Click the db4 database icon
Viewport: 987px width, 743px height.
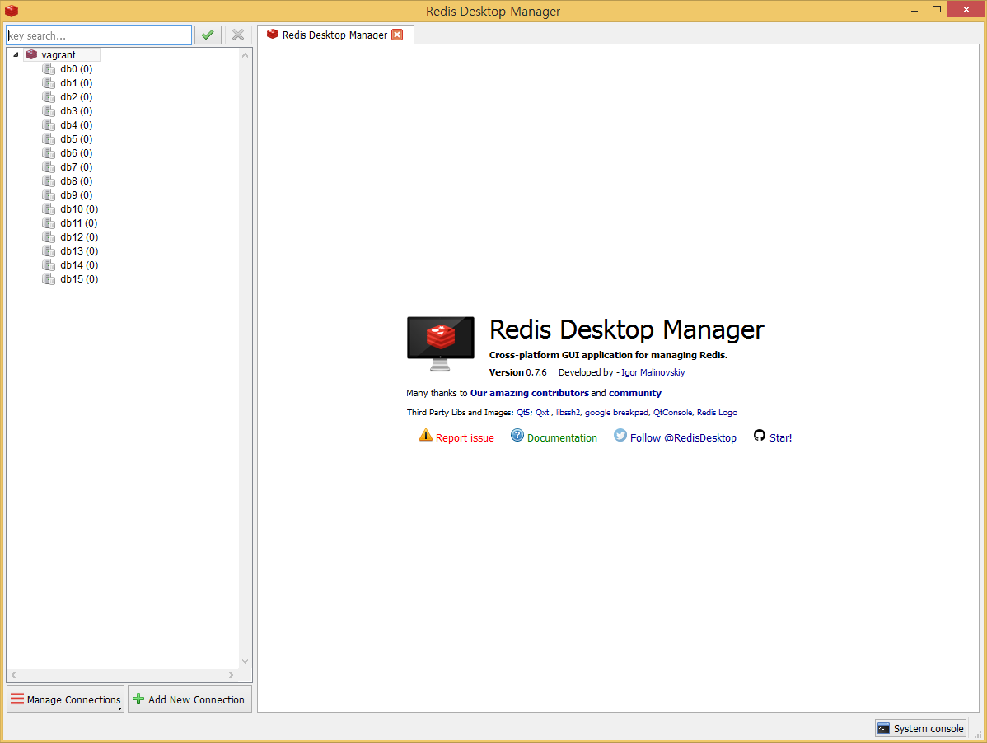[49, 124]
